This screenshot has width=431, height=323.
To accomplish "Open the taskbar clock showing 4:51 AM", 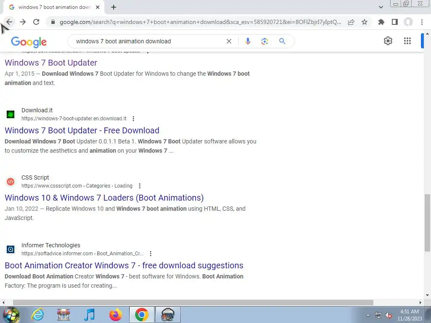I will pos(410,315).
